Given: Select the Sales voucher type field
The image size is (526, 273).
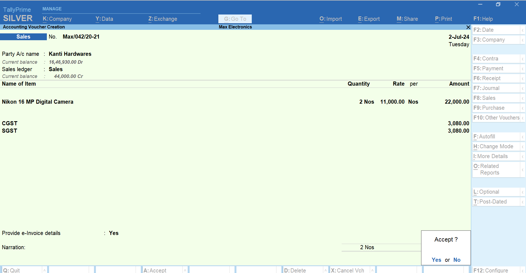Looking at the screenshot, I should click(x=23, y=37).
